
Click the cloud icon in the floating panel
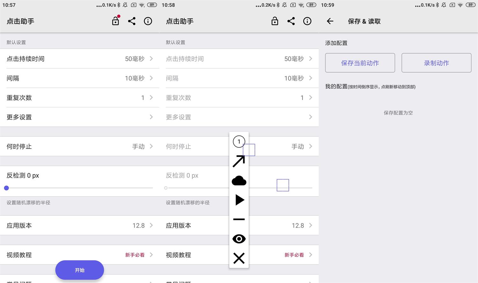[239, 181]
